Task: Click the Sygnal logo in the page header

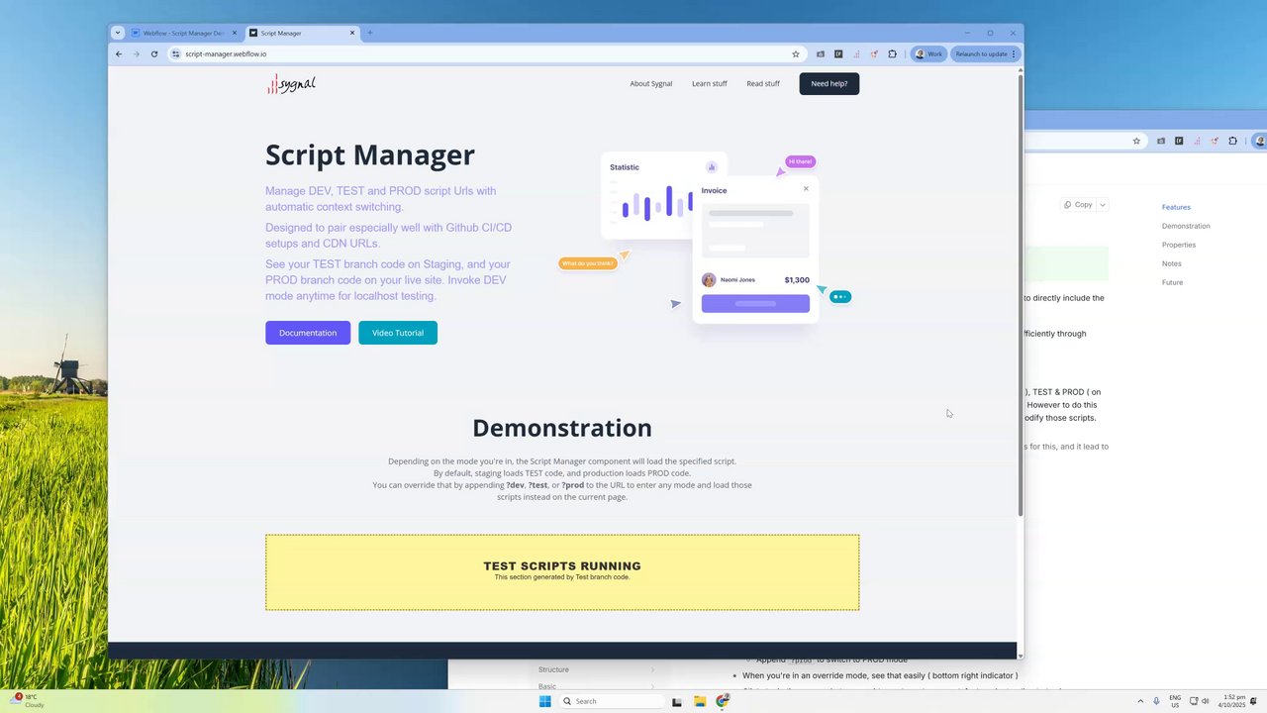Action: coord(291,84)
